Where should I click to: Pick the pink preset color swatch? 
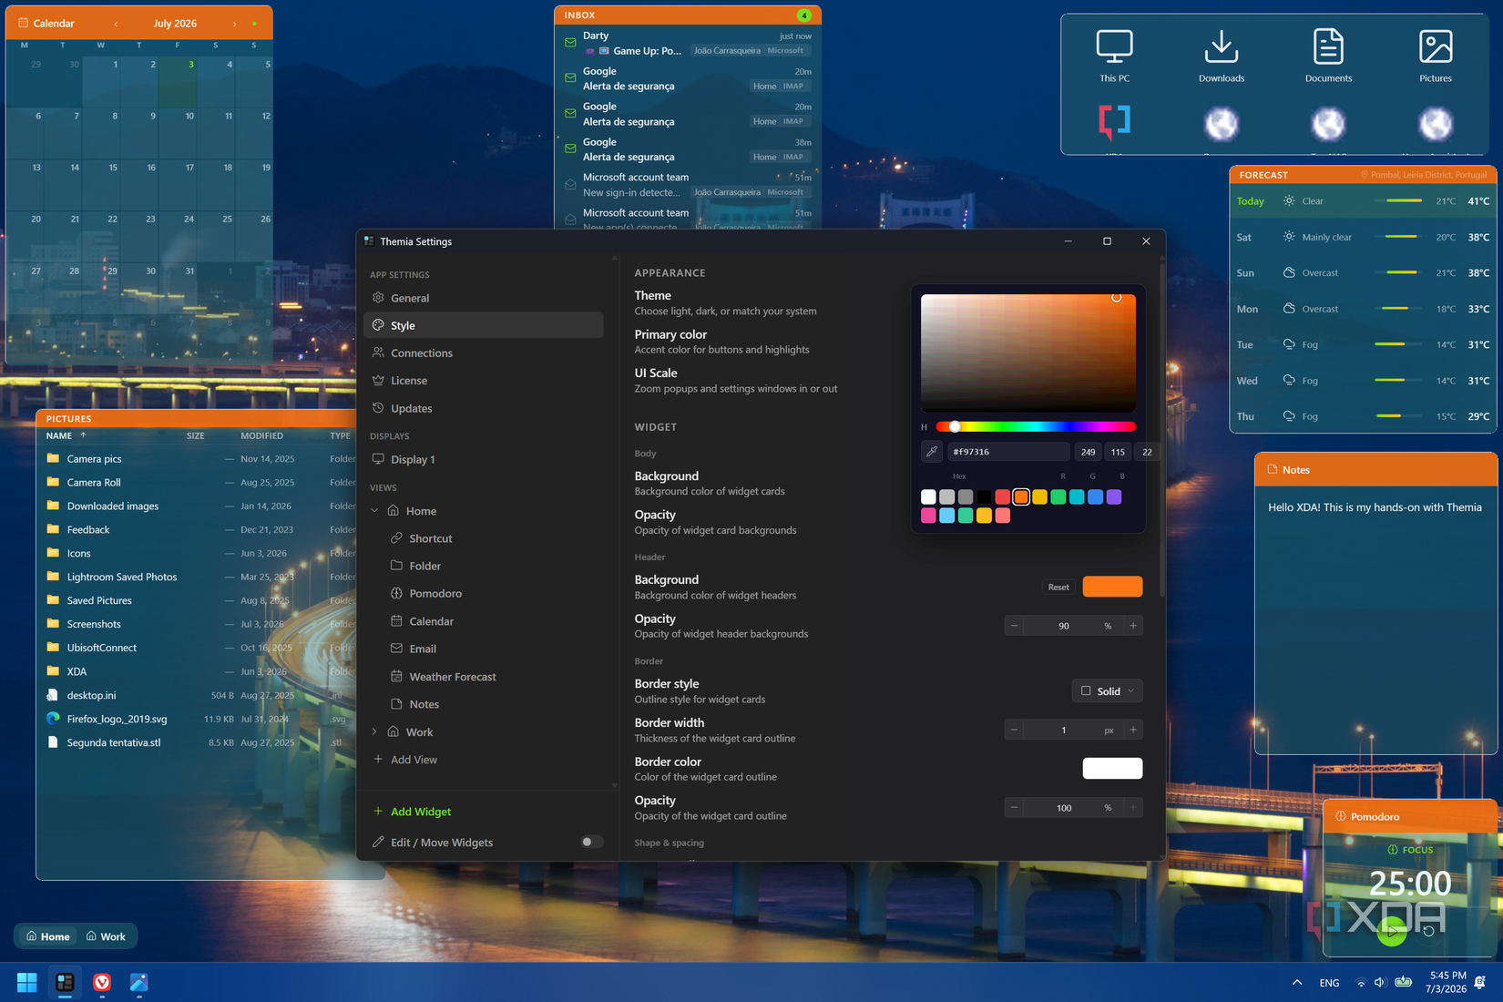[x=928, y=516]
